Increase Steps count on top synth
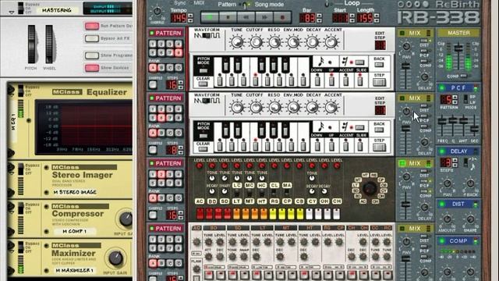Screen dimensions: 499x281 181,83
